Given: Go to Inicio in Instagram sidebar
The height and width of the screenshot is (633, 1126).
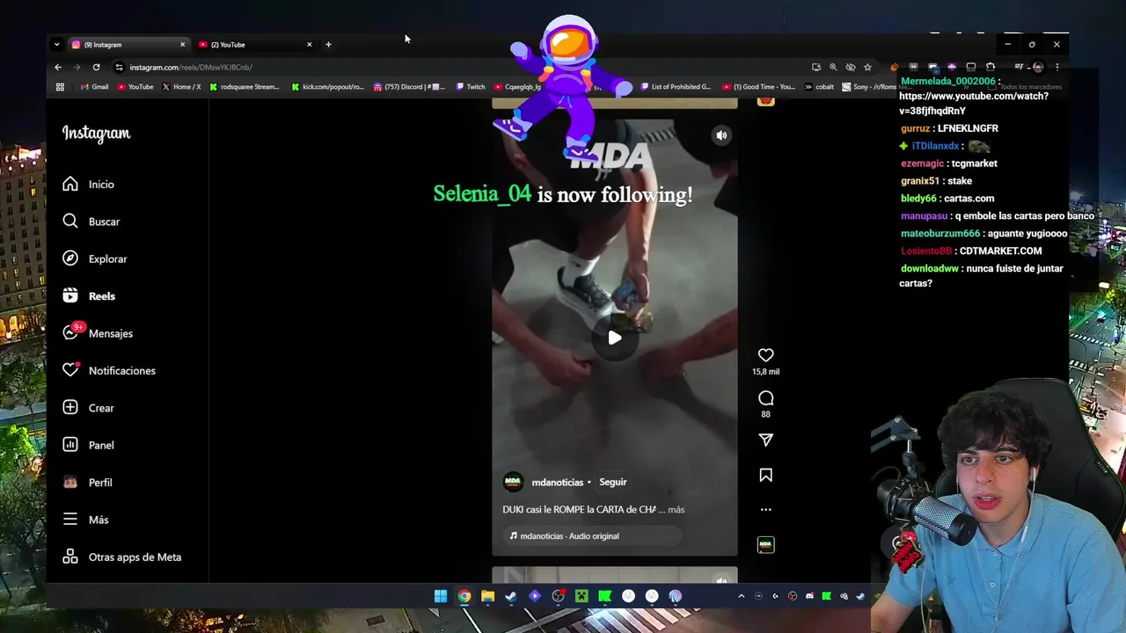Looking at the screenshot, I should 88,185.
